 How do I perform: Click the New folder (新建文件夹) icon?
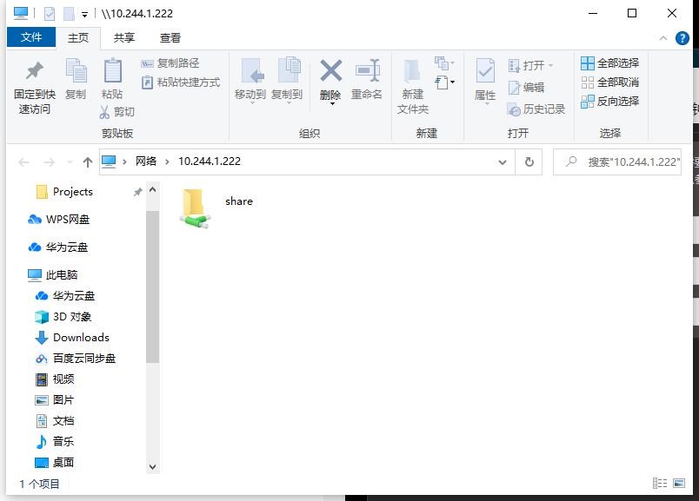pos(412,71)
